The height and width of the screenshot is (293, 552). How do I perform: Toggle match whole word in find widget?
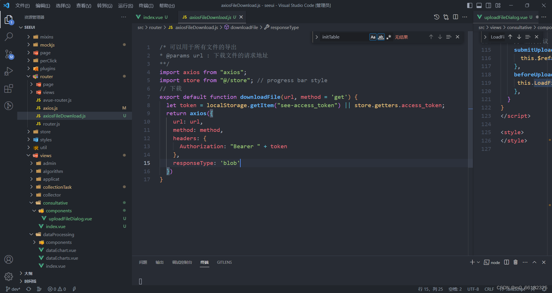point(381,37)
